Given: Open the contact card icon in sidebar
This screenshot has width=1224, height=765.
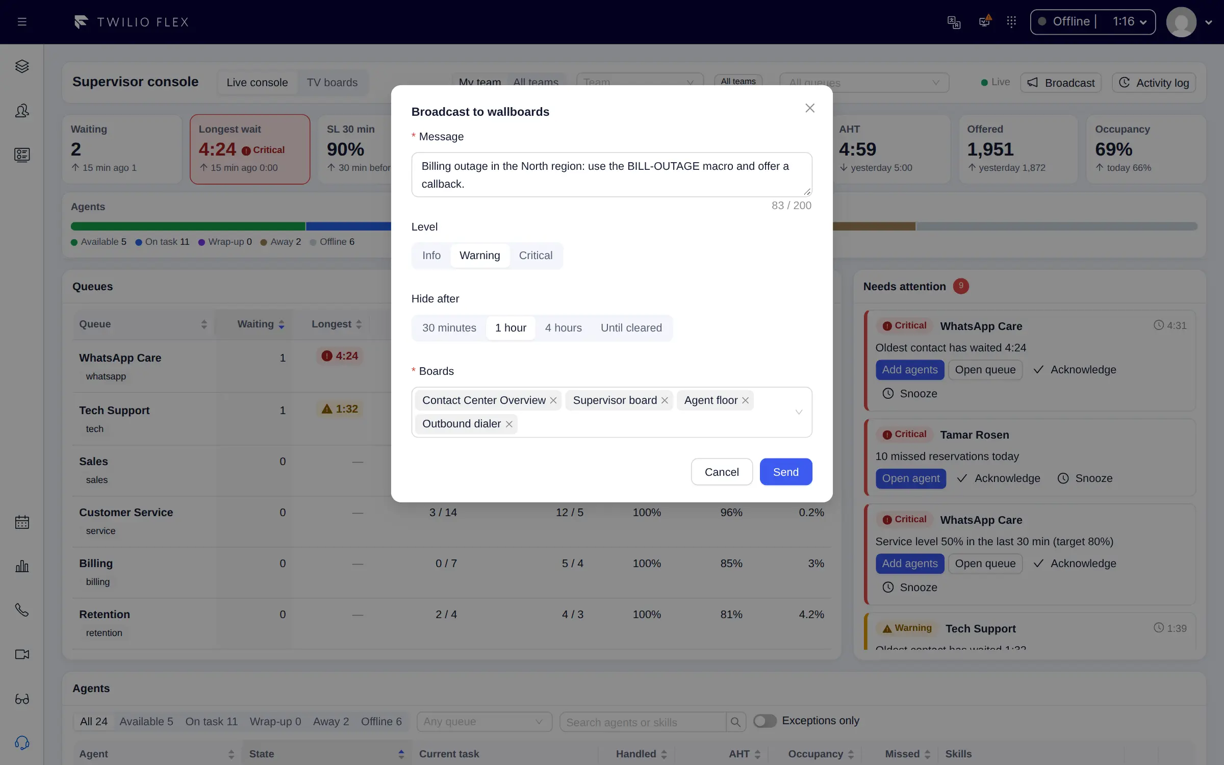Looking at the screenshot, I should [22, 155].
